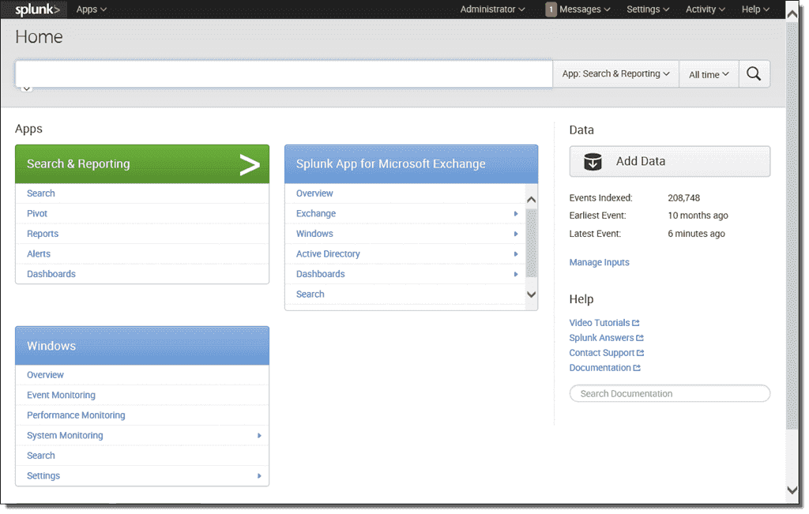
Task: Click the external link icon beside Contact Support
Action: (640, 352)
